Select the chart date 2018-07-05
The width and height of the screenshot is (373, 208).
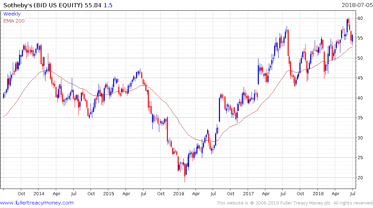point(357,5)
